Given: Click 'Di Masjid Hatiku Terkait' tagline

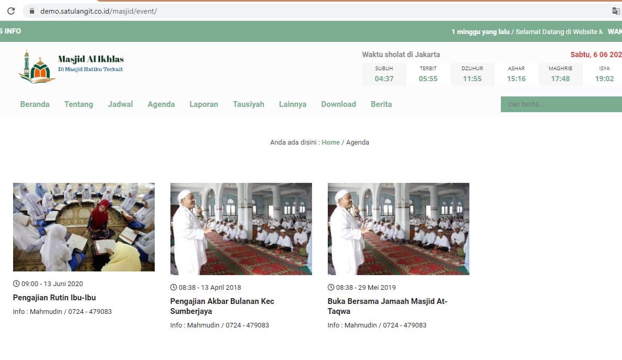Looking at the screenshot, I should pos(90,69).
